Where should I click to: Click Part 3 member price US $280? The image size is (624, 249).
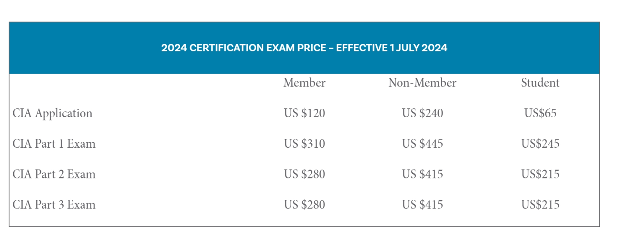pyautogui.click(x=304, y=205)
